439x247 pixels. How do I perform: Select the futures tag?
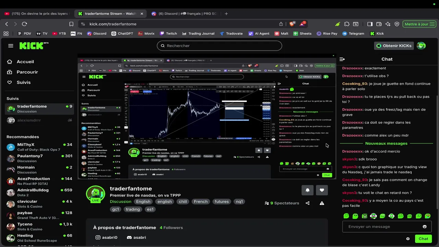pyautogui.click(x=222, y=202)
